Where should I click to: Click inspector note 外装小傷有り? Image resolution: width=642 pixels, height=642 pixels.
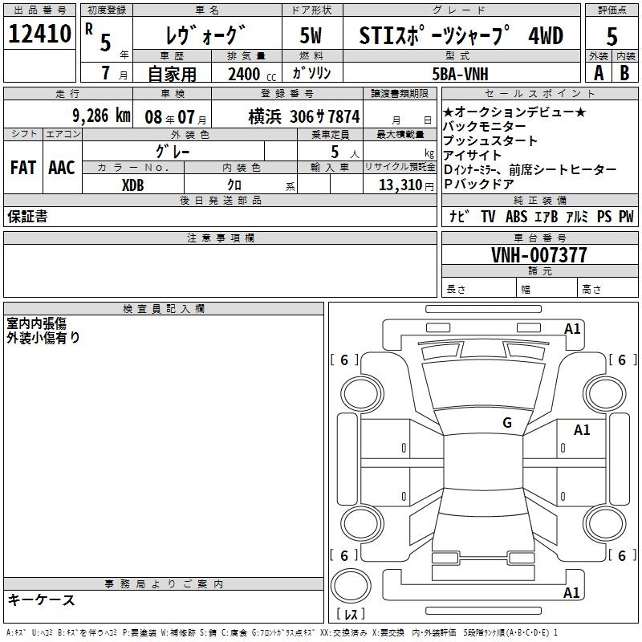43,337
